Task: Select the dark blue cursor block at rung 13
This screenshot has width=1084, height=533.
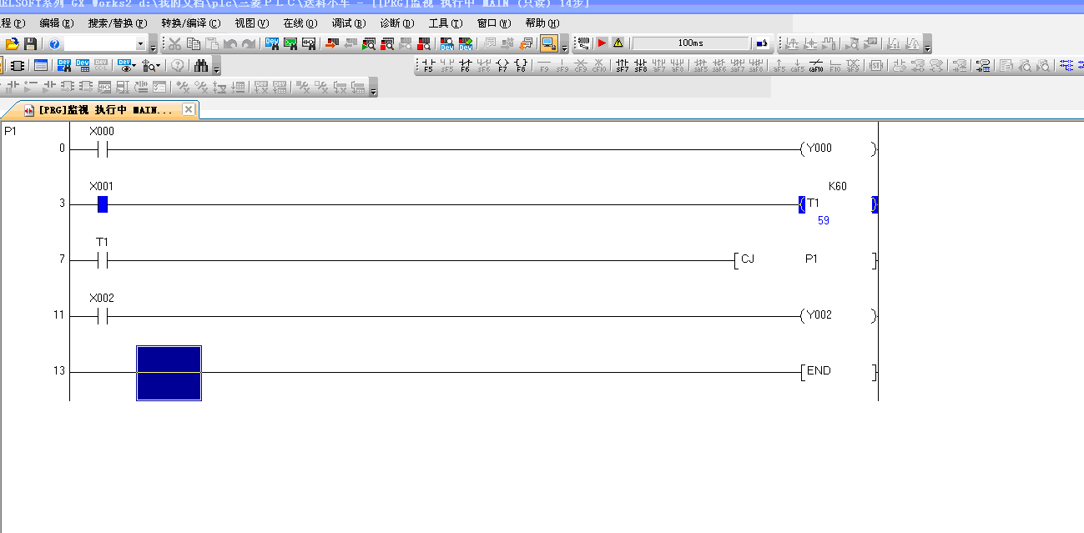Action: click(169, 373)
